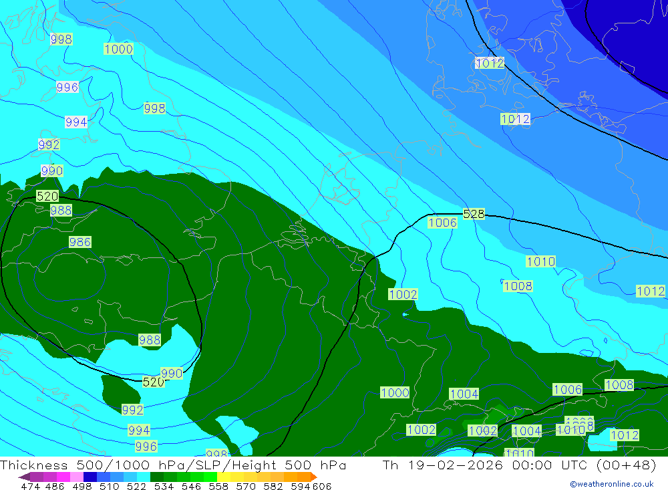The height and width of the screenshot is (490, 668).
Task: Click the dark green legend swatch above 534
Action: pos(157,477)
